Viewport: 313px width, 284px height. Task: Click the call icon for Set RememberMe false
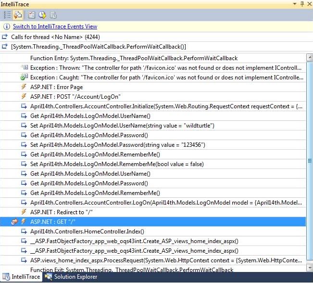pos(24,164)
